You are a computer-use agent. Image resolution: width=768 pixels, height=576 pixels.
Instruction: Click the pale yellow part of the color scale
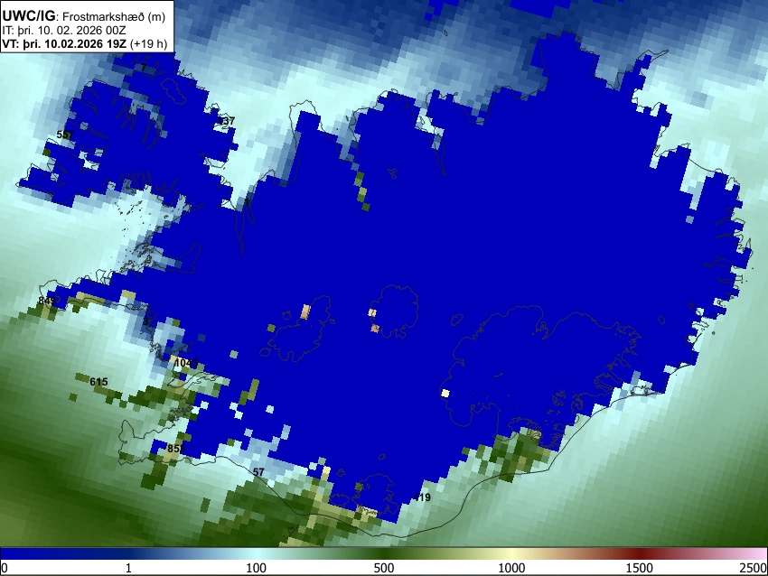pyautogui.click(x=511, y=554)
